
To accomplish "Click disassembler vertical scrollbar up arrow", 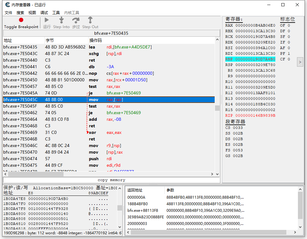I will (217, 40).
